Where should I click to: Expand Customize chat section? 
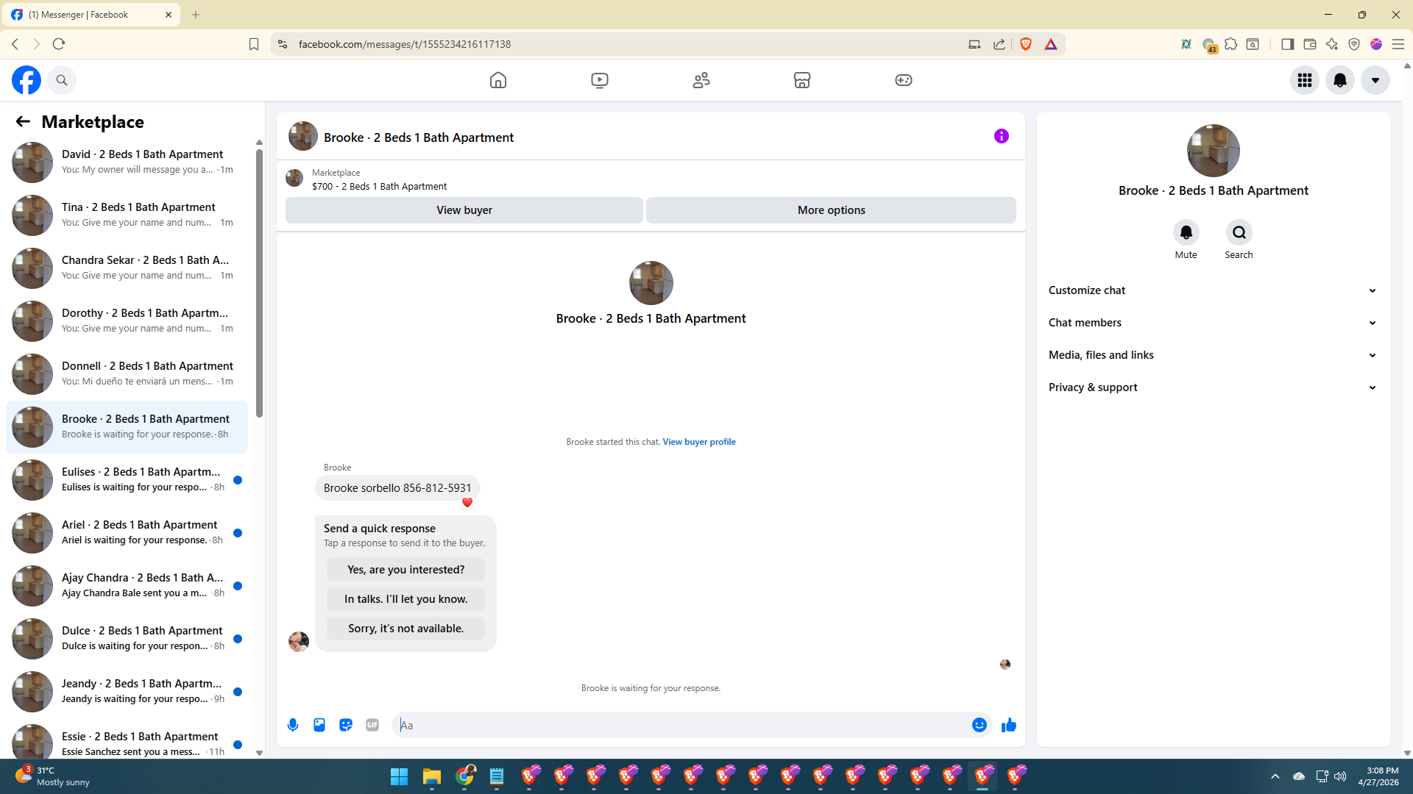pyautogui.click(x=1214, y=290)
